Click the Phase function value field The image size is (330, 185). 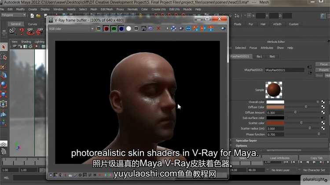[x=275, y=134]
